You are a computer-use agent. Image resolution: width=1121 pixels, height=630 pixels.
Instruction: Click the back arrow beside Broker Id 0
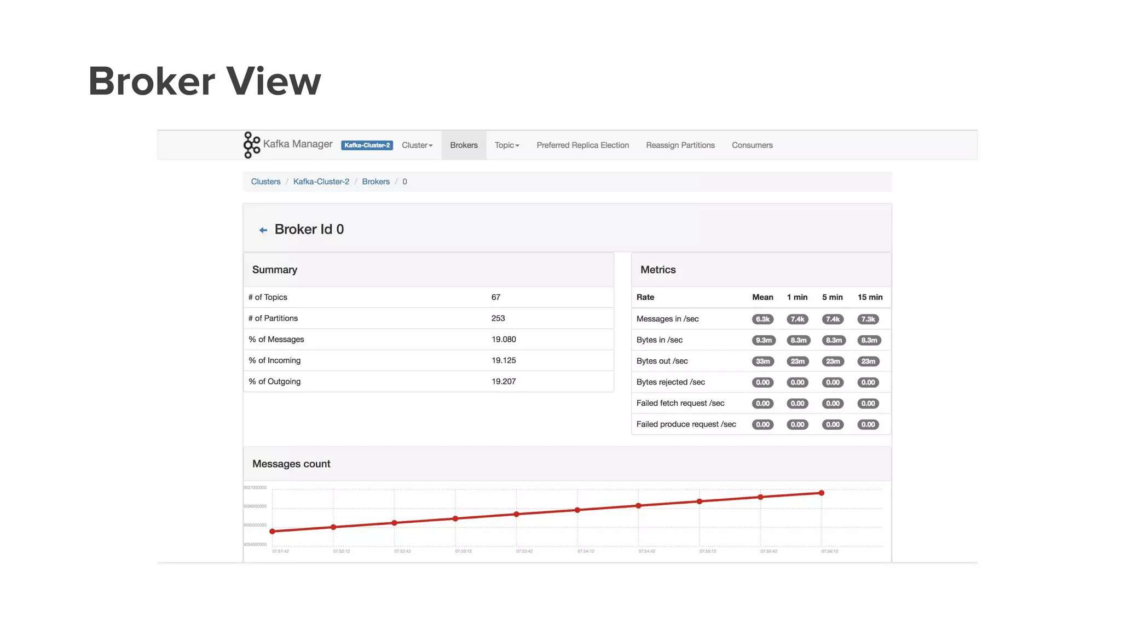click(x=263, y=230)
